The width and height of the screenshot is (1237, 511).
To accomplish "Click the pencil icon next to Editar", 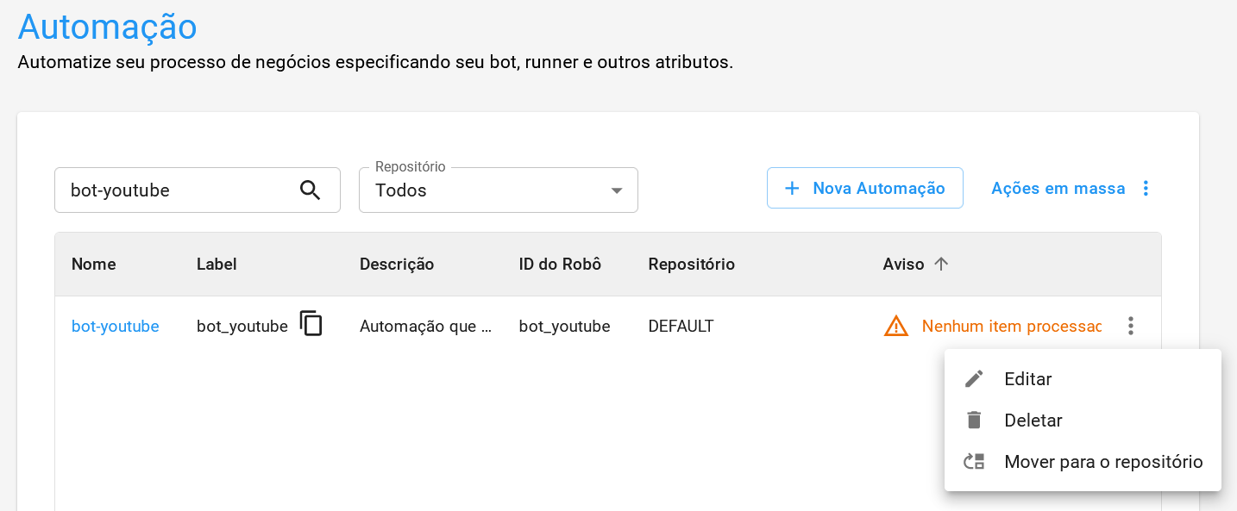I will 975,378.
